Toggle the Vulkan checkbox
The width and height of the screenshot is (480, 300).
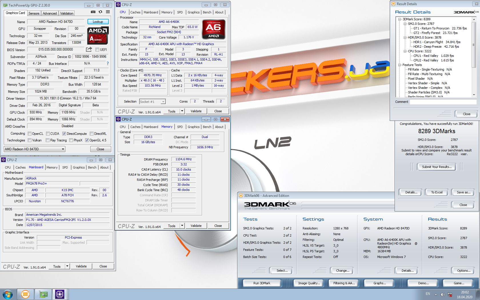29,140
